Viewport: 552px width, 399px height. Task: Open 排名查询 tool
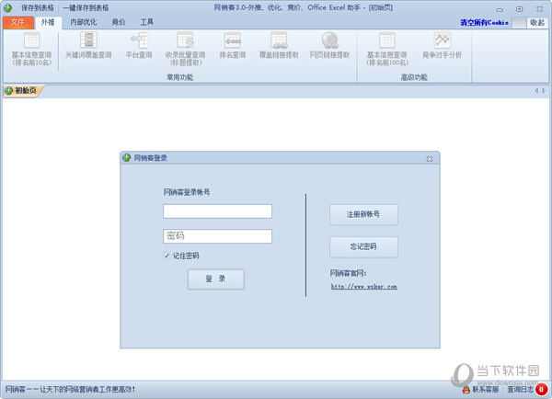[x=233, y=45]
